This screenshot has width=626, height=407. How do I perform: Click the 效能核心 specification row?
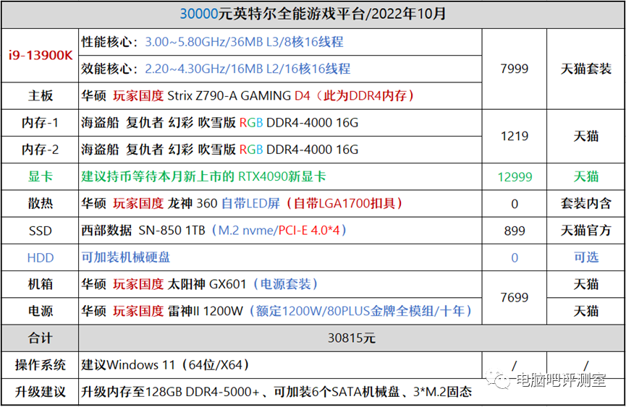[280, 69]
